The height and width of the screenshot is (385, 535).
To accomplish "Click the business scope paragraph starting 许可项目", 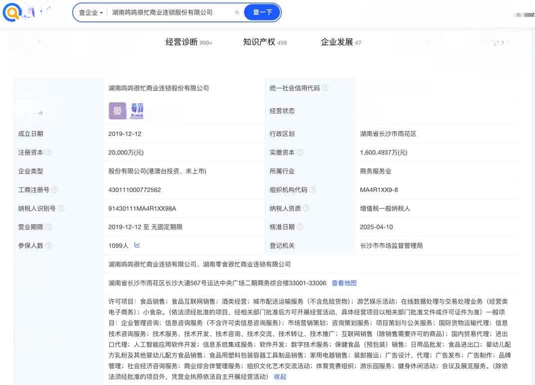I will tap(310, 339).
